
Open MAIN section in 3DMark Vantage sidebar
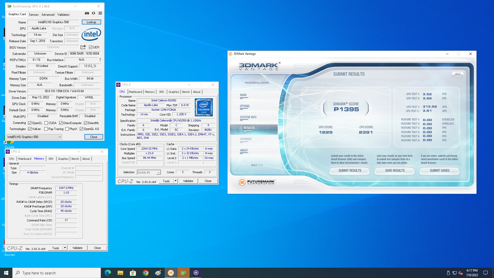click(243, 95)
